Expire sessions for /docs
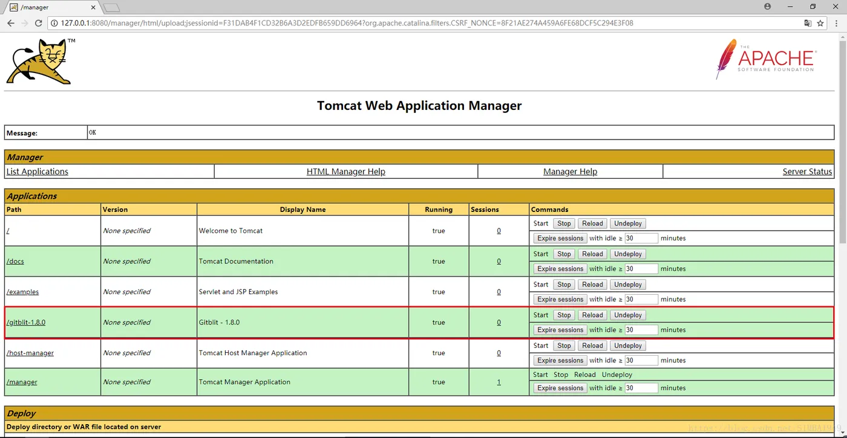This screenshot has width=847, height=438. [560, 269]
